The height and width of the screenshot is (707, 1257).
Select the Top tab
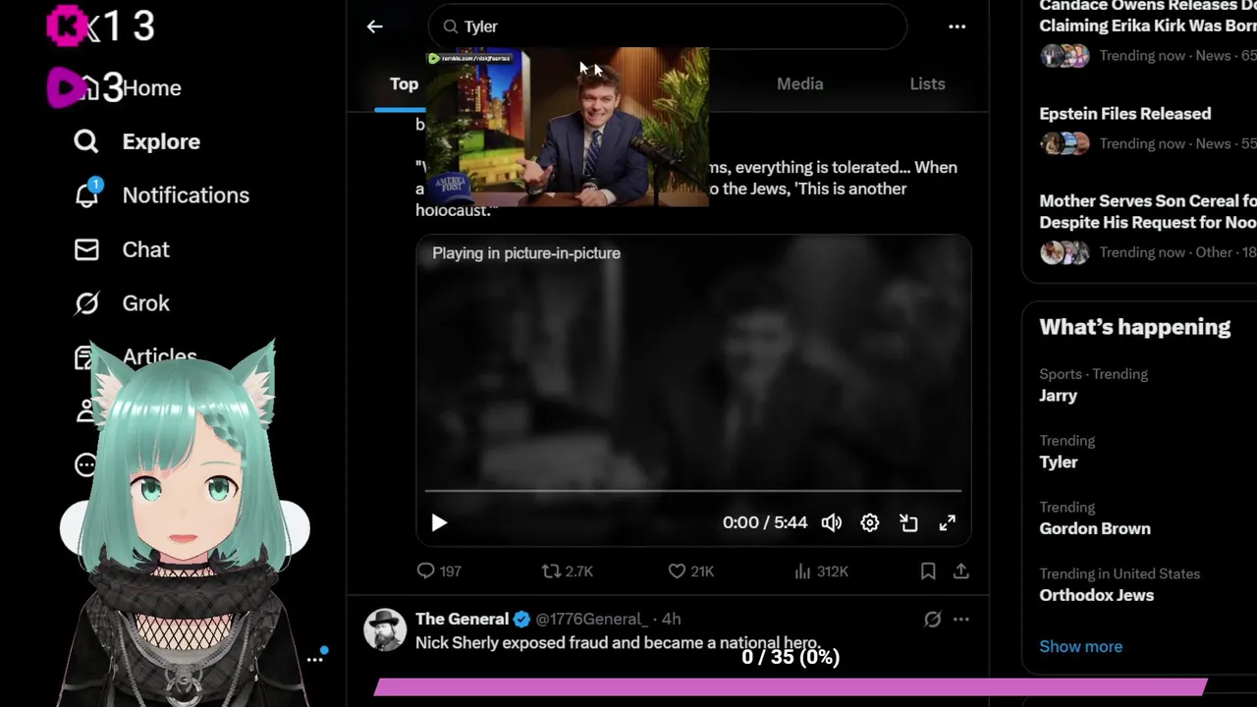[x=404, y=83]
